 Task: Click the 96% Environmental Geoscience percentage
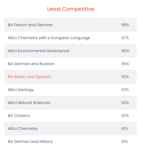[x=125, y=51]
